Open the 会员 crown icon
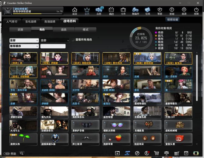 point(87,11)
